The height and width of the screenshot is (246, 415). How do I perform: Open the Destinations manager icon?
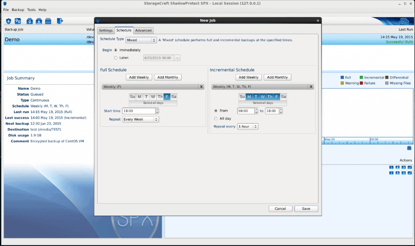pyautogui.click(x=18, y=21)
